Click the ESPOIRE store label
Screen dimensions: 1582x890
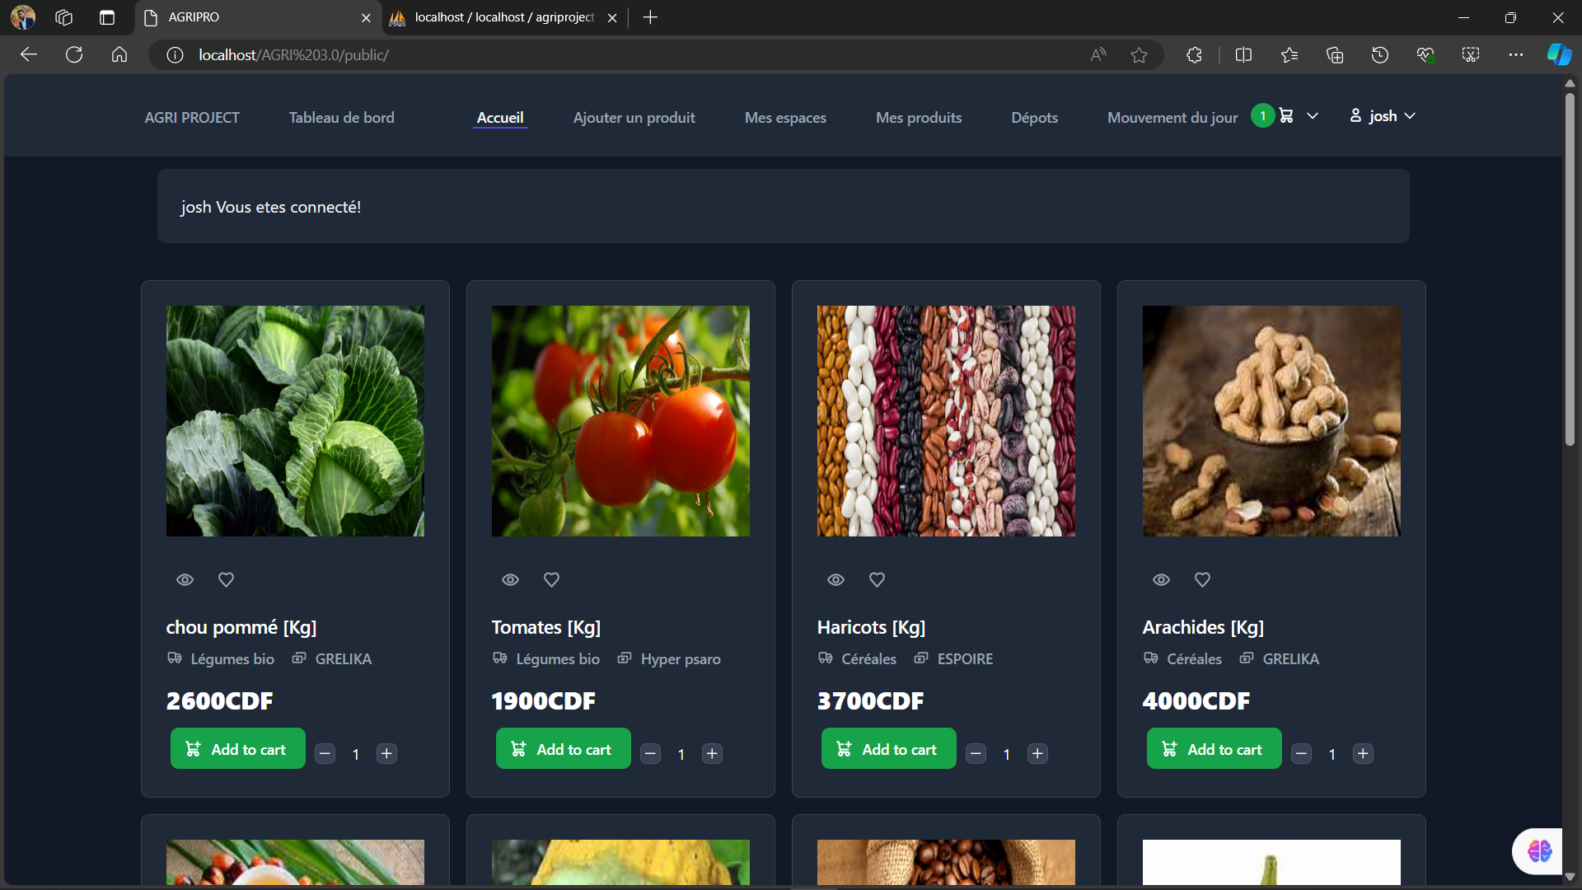(965, 659)
